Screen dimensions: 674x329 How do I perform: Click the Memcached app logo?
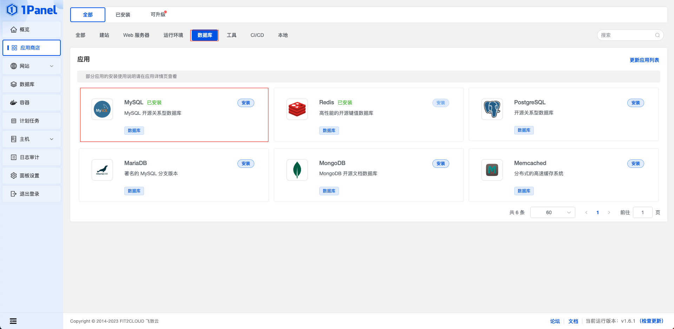click(492, 170)
